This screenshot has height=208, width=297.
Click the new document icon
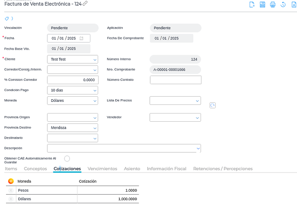coord(252,5)
